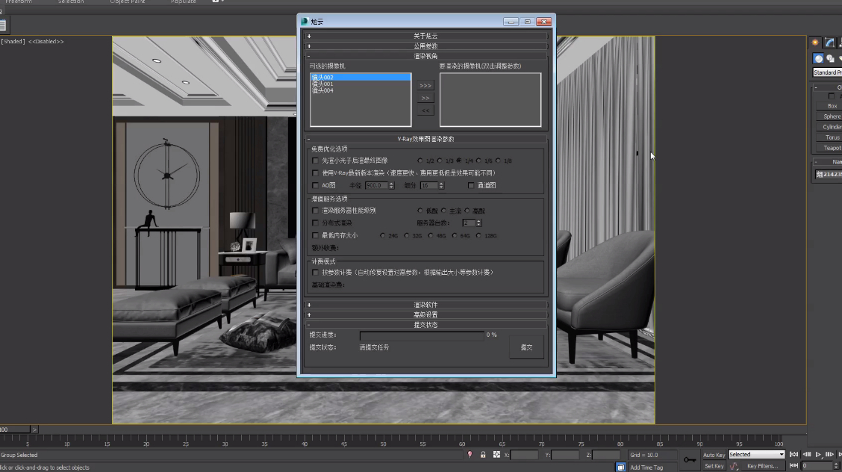This screenshot has width=842, height=472.
Task: Enable 先渲小光子后渲最终图像 checkbox
Action: tap(315, 161)
